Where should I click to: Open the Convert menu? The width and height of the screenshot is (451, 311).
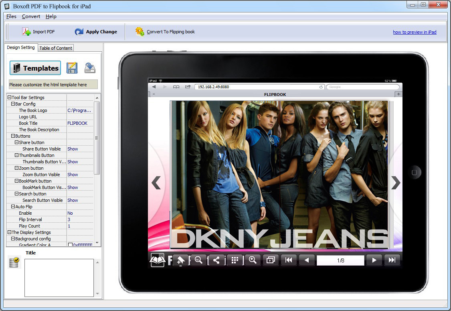[x=31, y=16]
